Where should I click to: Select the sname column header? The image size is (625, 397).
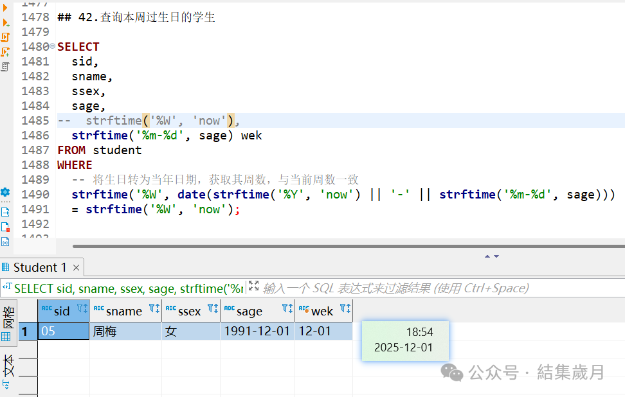pyautogui.click(x=124, y=311)
